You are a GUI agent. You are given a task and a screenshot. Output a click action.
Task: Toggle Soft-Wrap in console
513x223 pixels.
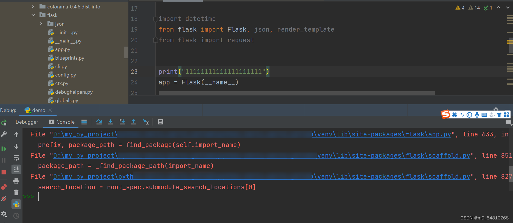pyautogui.click(x=16, y=158)
